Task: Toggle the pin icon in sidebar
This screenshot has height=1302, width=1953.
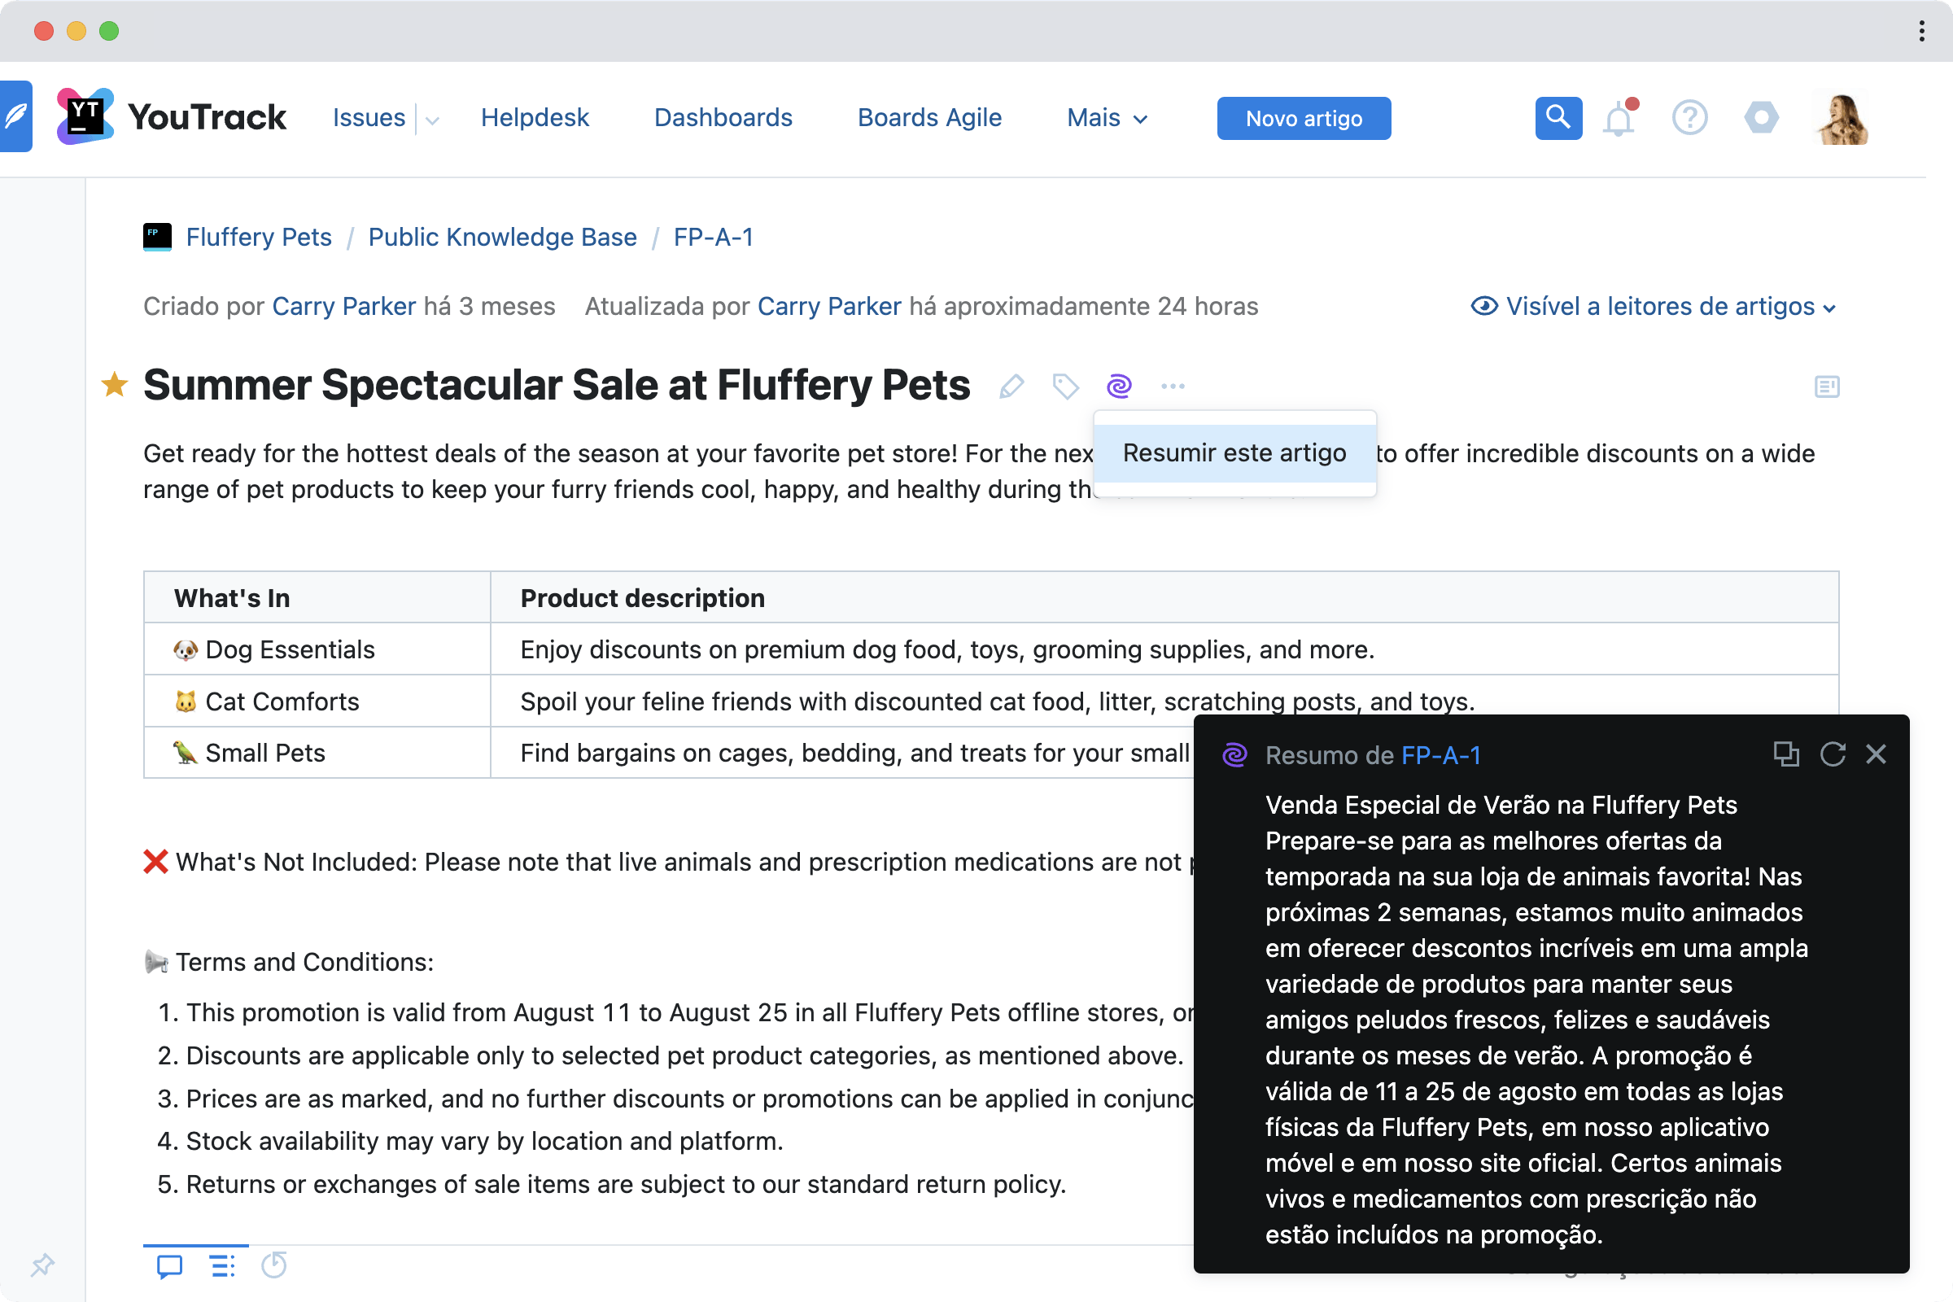Action: pos(42,1265)
